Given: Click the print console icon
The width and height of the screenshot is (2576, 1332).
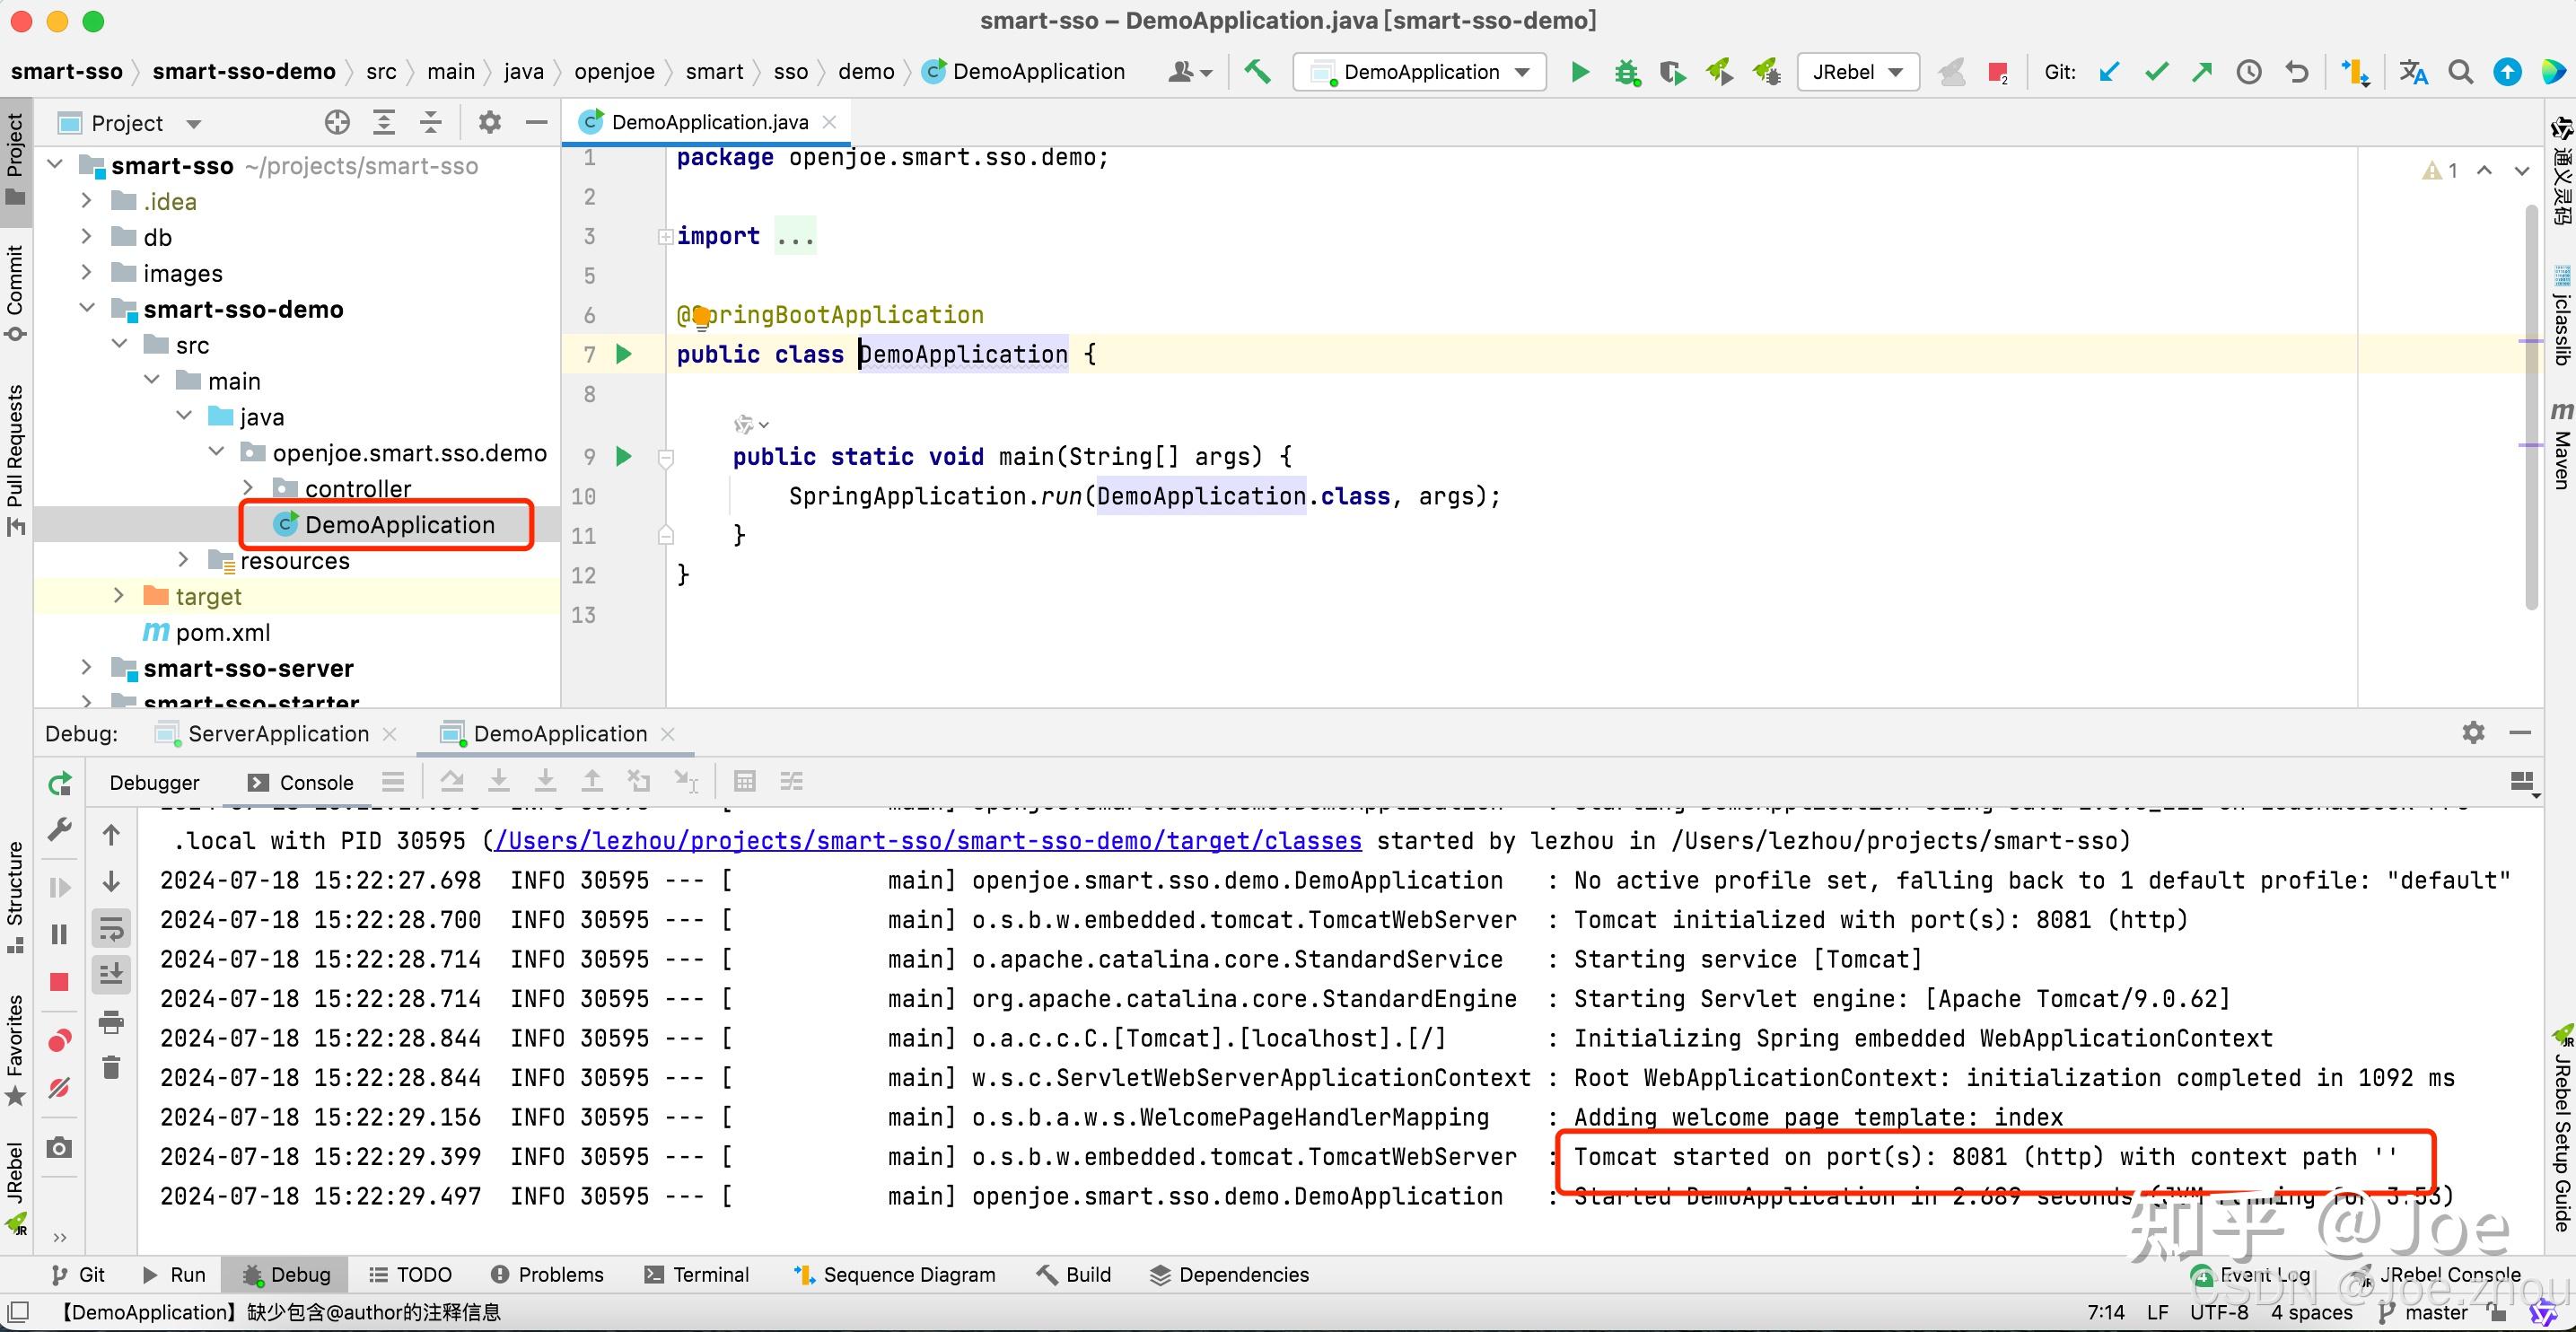Looking at the screenshot, I should click(111, 1022).
